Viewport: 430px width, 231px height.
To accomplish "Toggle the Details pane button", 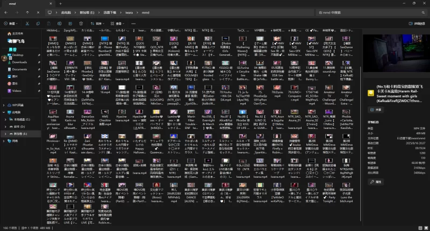I will [417, 24].
